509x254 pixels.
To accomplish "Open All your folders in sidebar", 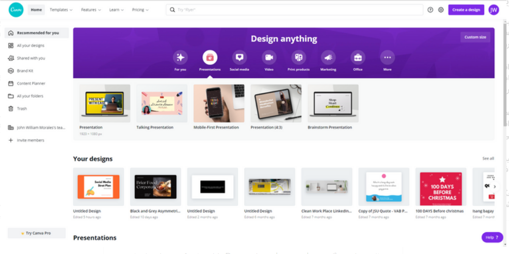I will pyautogui.click(x=37, y=96).
